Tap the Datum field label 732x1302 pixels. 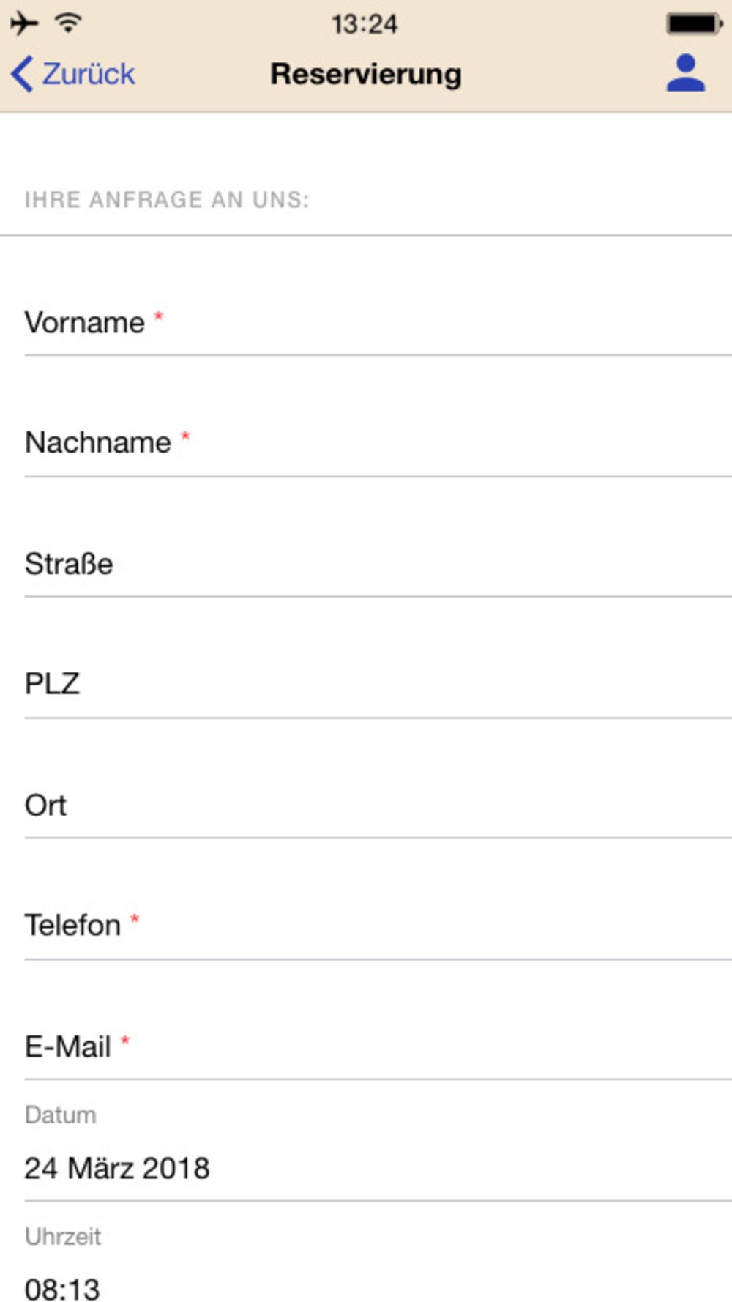(61, 1115)
